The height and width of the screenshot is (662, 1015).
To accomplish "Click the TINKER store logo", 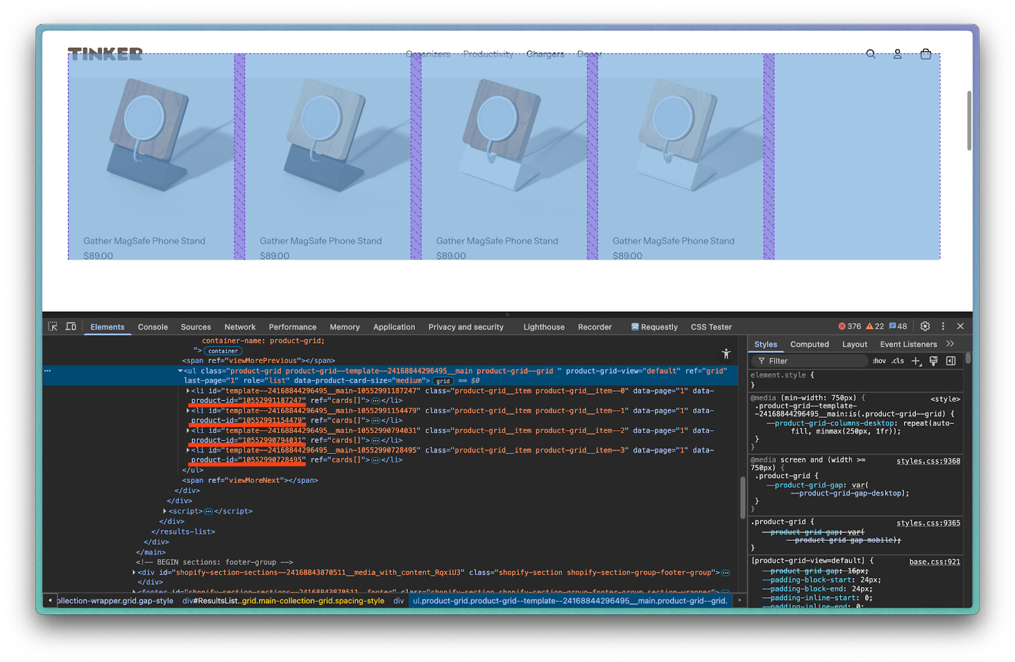I will (x=105, y=54).
